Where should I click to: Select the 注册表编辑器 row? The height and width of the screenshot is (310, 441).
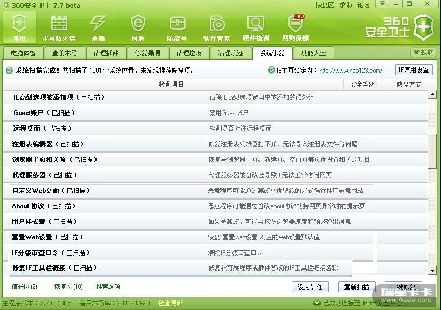pyautogui.click(x=215, y=144)
